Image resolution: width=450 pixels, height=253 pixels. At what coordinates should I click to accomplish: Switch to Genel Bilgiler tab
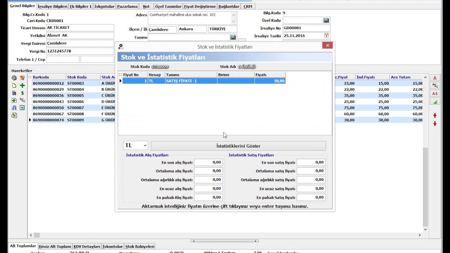point(22,6)
